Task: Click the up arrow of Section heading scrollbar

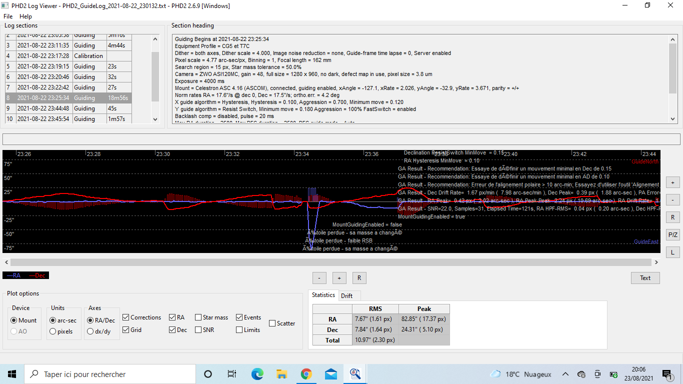Action: (673, 39)
